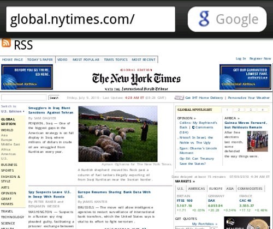Image resolution: width=273 pixels, height=229 pixels.
Task: Click the orange RSS feed icon
Action: [x=6, y=43]
